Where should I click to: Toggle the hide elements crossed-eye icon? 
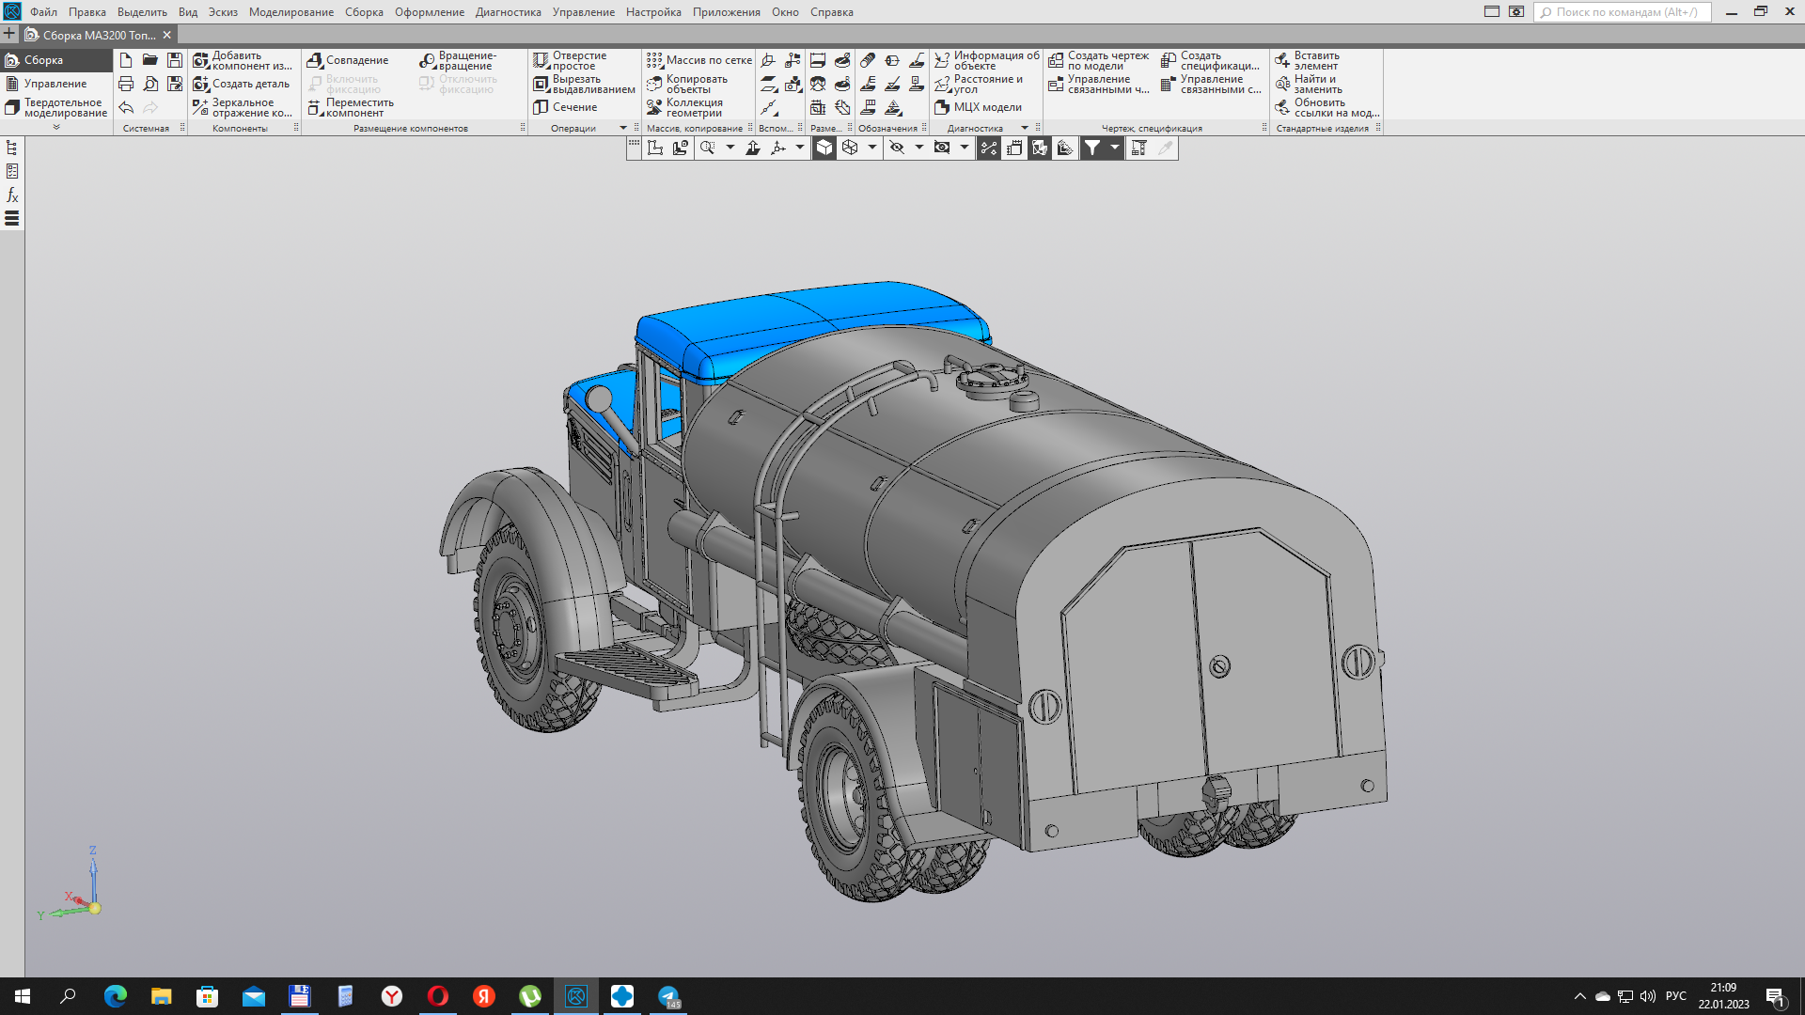pos(897,148)
